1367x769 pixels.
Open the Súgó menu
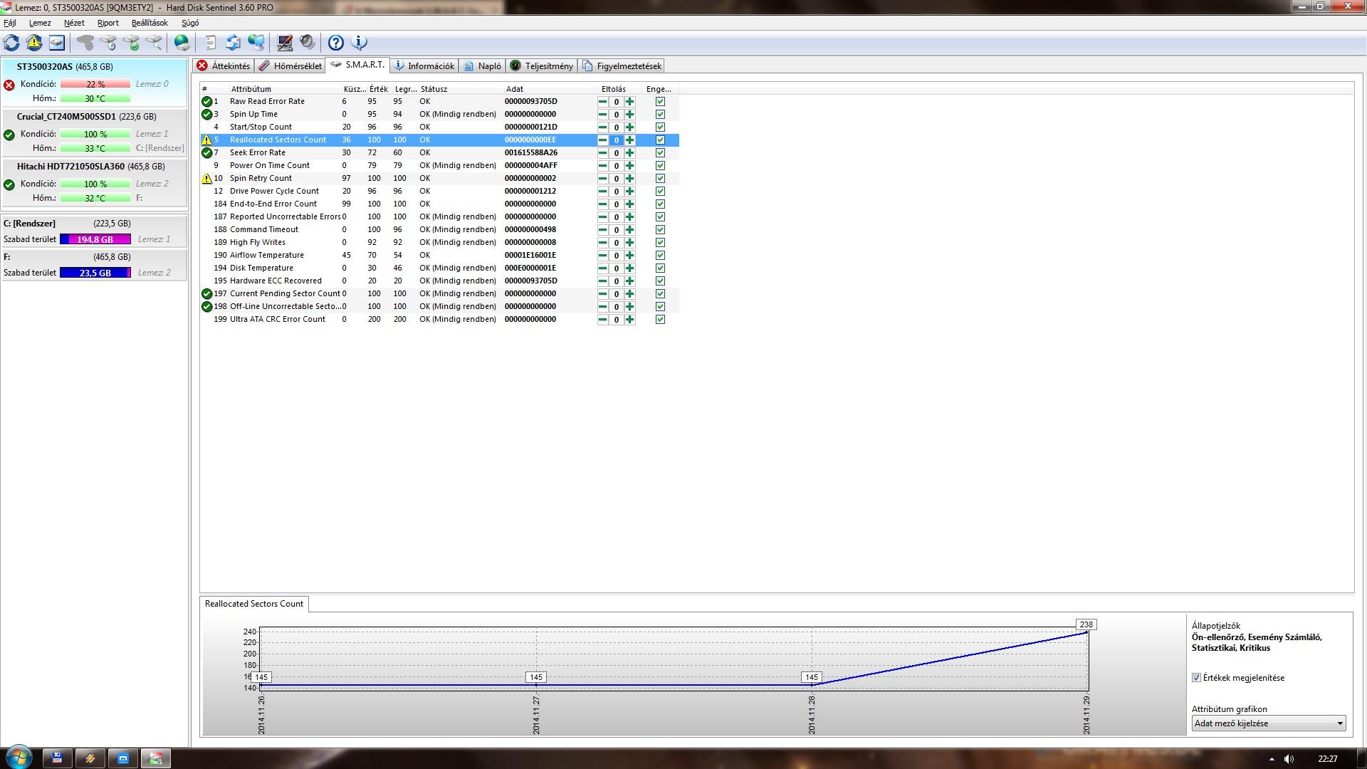(190, 23)
